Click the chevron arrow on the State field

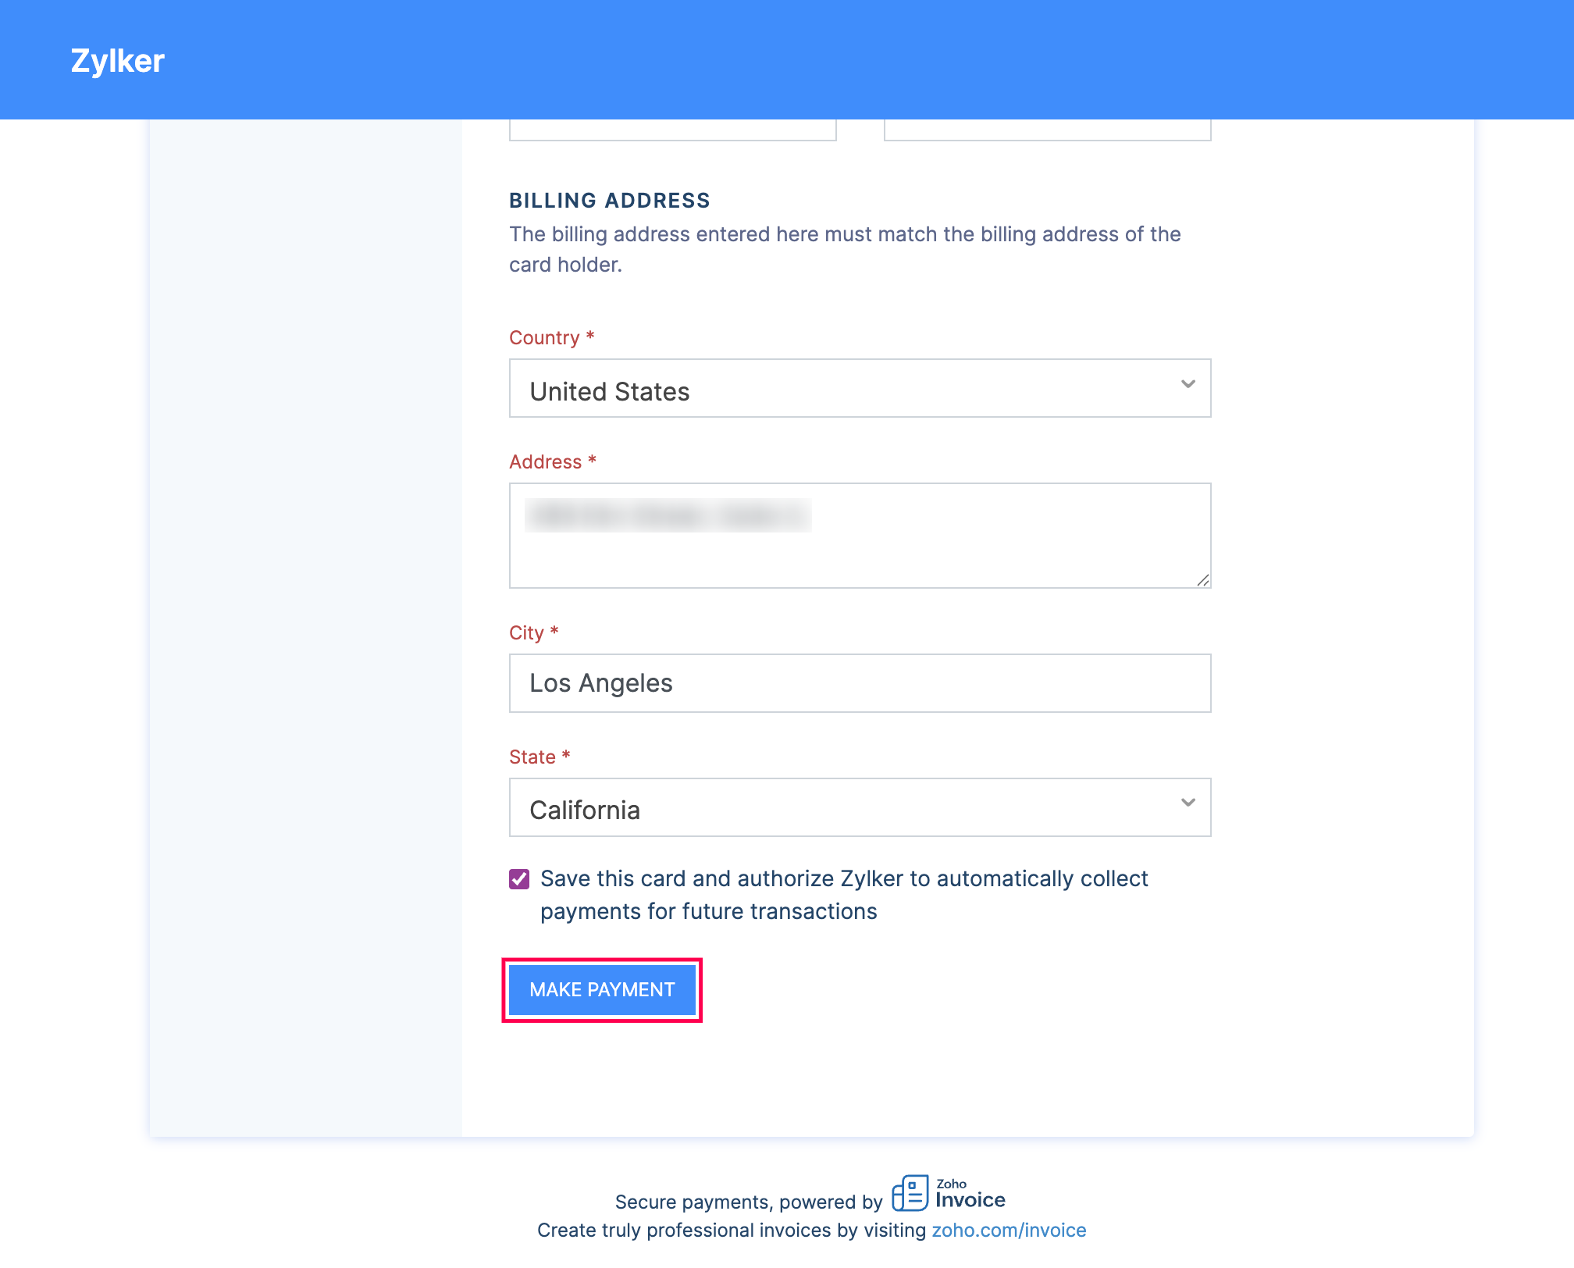(x=1188, y=803)
